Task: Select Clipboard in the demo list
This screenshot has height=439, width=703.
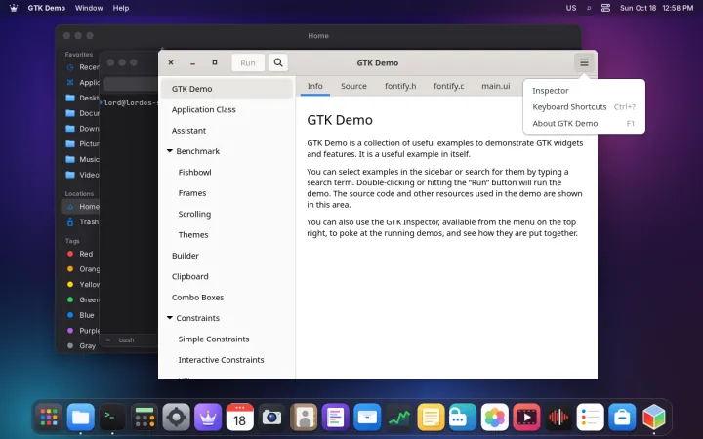Action: [227, 276]
